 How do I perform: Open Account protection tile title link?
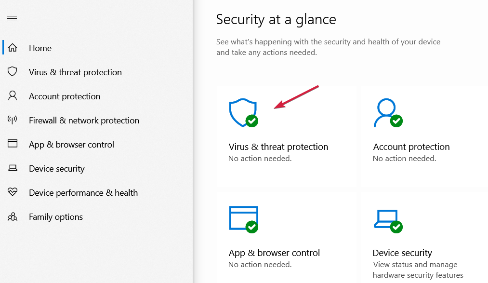411,147
